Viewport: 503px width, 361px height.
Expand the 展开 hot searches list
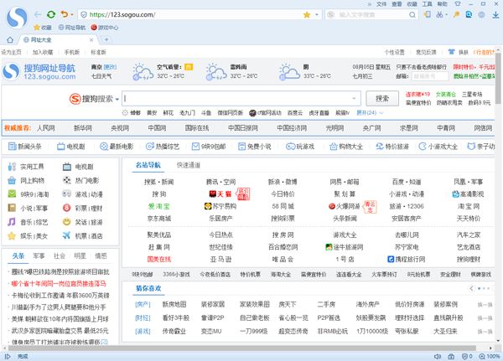(367, 112)
